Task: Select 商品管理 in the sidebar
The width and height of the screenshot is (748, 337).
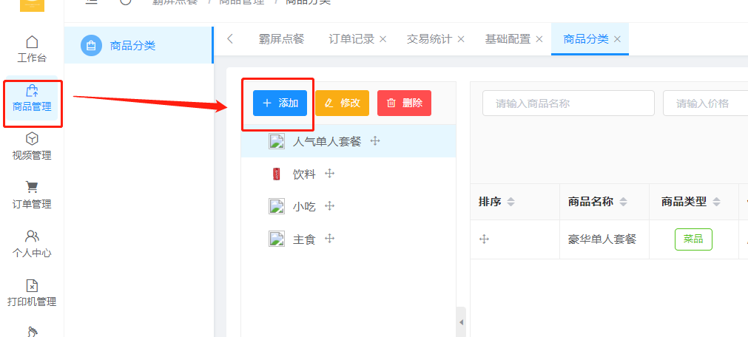Action: (32, 99)
